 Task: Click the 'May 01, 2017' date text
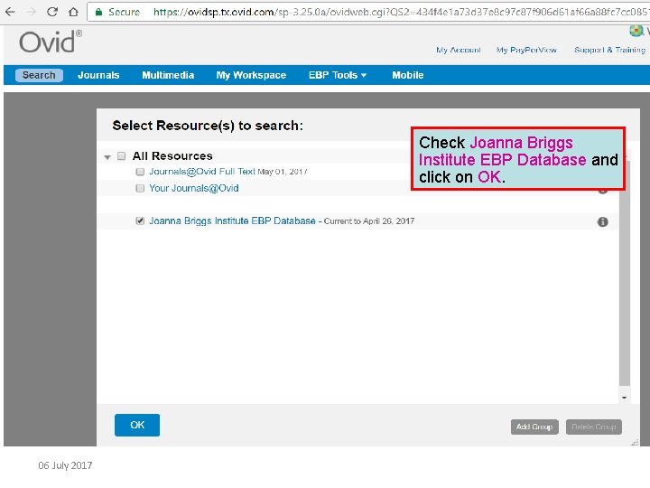pyautogui.click(x=283, y=172)
